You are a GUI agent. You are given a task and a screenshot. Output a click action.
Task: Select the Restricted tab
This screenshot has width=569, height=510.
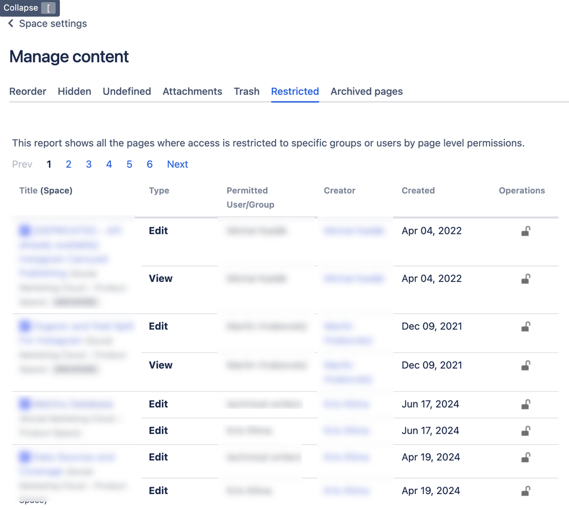pyautogui.click(x=295, y=92)
